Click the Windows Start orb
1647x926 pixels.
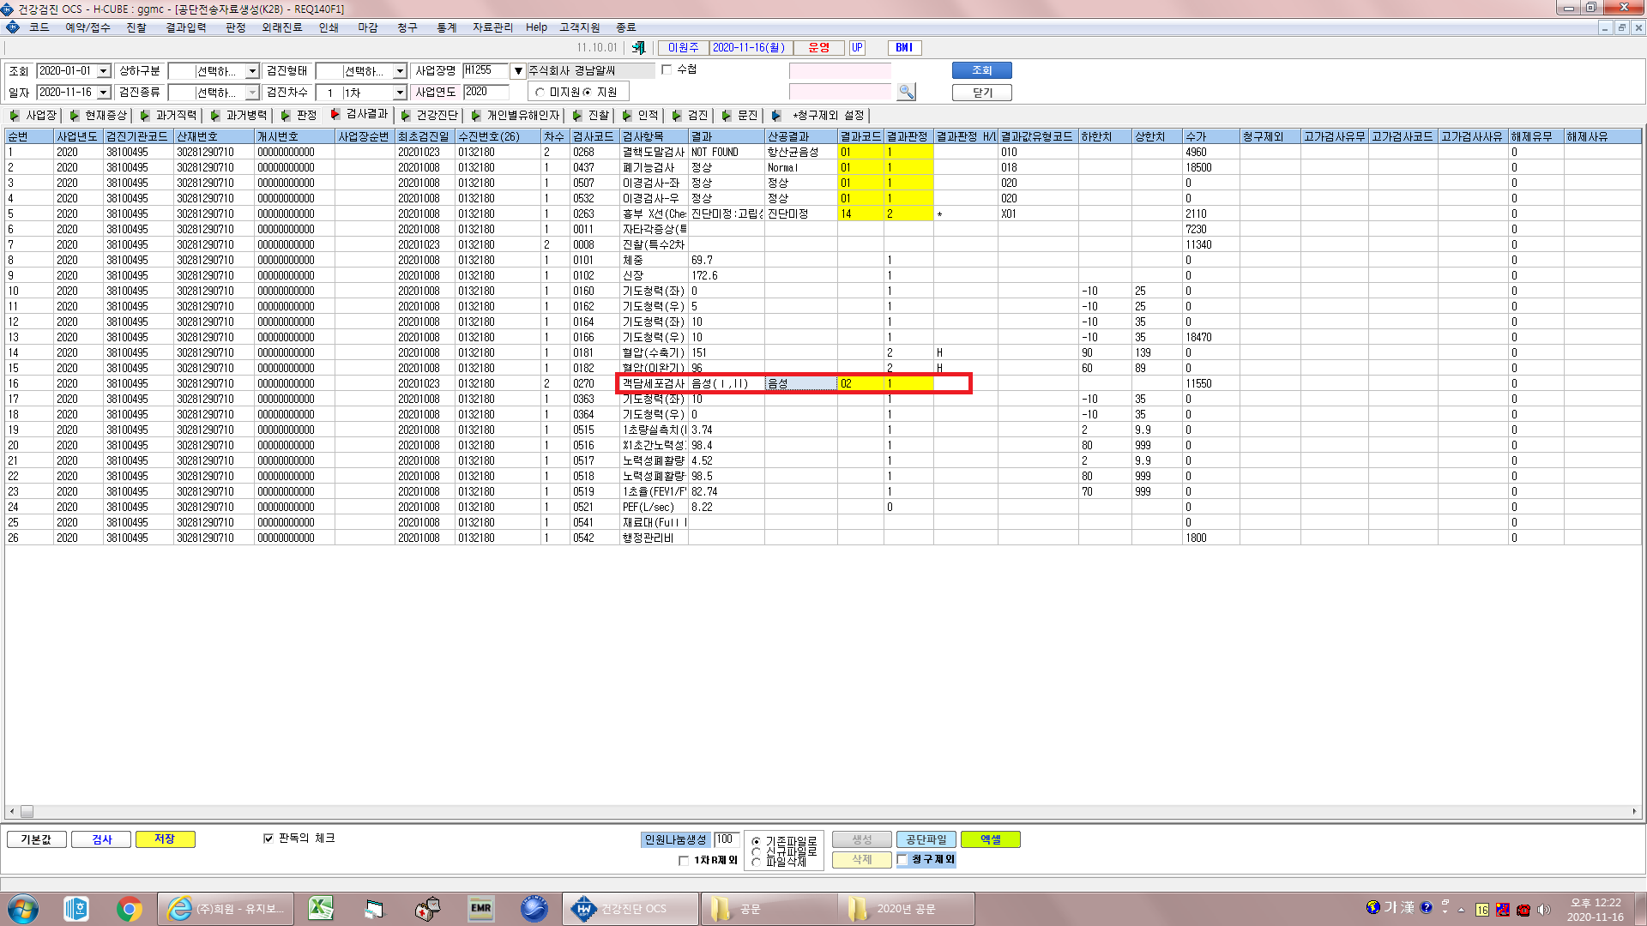[x=23, y=909]
